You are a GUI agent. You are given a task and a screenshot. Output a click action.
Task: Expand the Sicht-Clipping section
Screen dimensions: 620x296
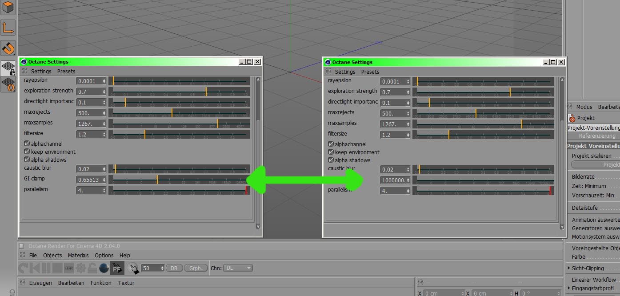(568, 268)
